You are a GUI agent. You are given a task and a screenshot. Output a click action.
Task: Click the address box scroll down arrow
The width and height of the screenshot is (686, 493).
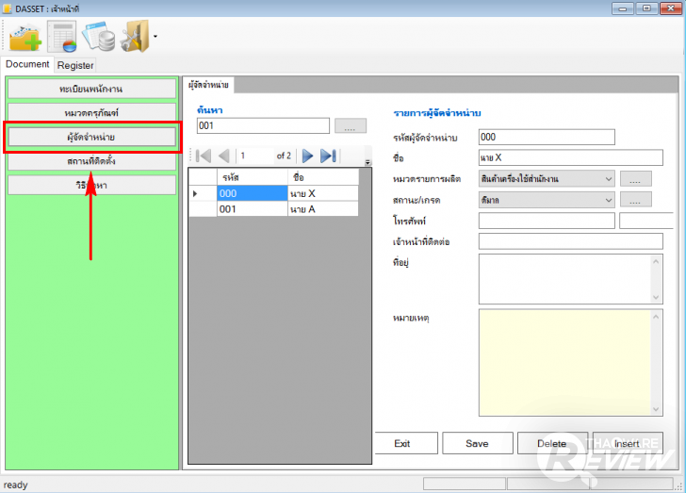pos(656,297)
